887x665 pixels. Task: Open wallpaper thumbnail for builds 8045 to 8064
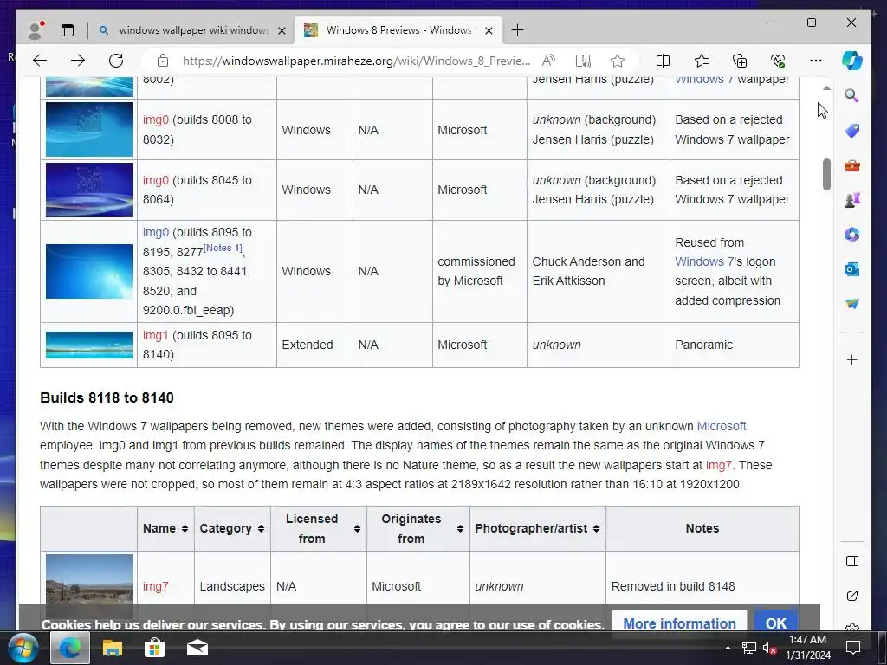coord(89,190)
